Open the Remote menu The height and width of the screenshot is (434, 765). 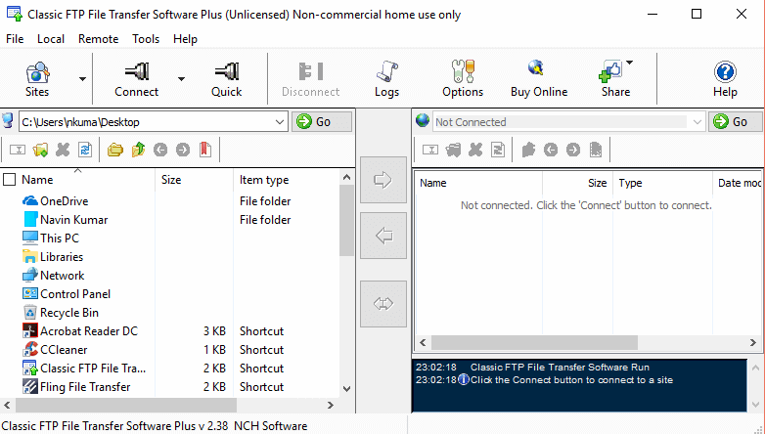pos(99,39)
